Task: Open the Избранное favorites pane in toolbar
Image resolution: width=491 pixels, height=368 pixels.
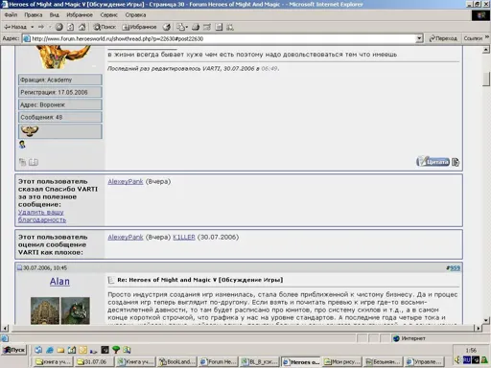Action: (140, 27)
